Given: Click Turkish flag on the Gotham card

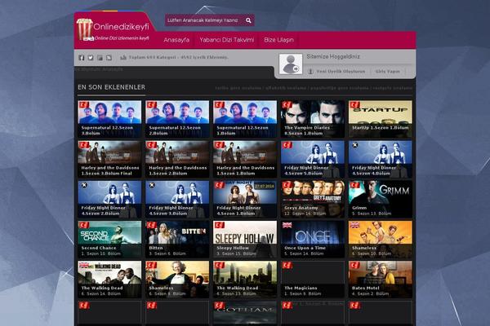Looking at the screenshot, I should coord(220,306).
